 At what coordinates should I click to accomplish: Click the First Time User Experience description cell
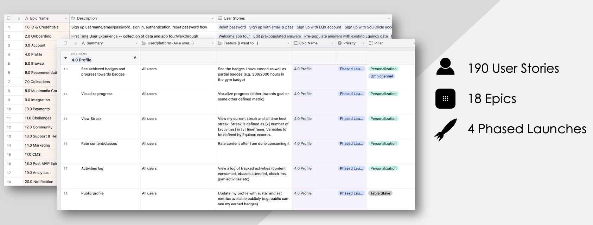coord(143,36)
